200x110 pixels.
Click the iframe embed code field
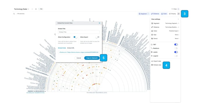tap(79, 52)
